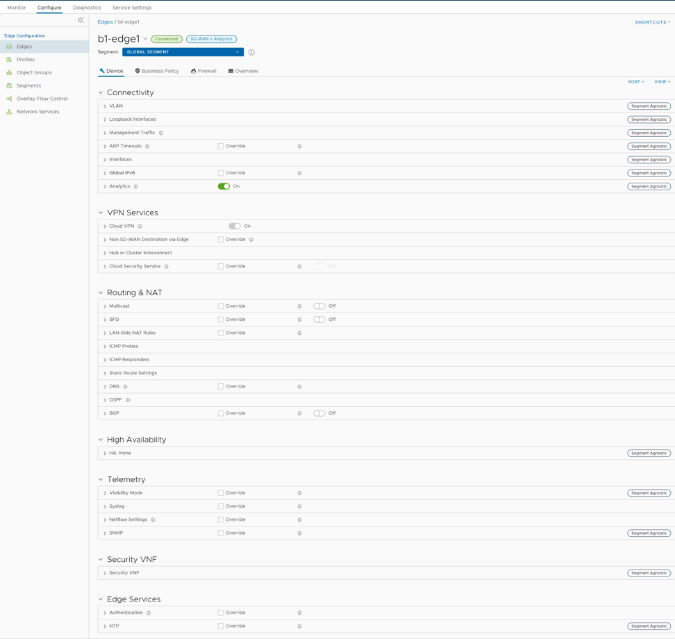Screen dimensions: 675x639
Task: Switch to the Firewall tab
Action: [203, 71]
